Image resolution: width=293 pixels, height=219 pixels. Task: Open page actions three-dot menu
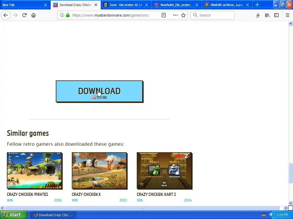pyautogui.click(x=175, y=15)
